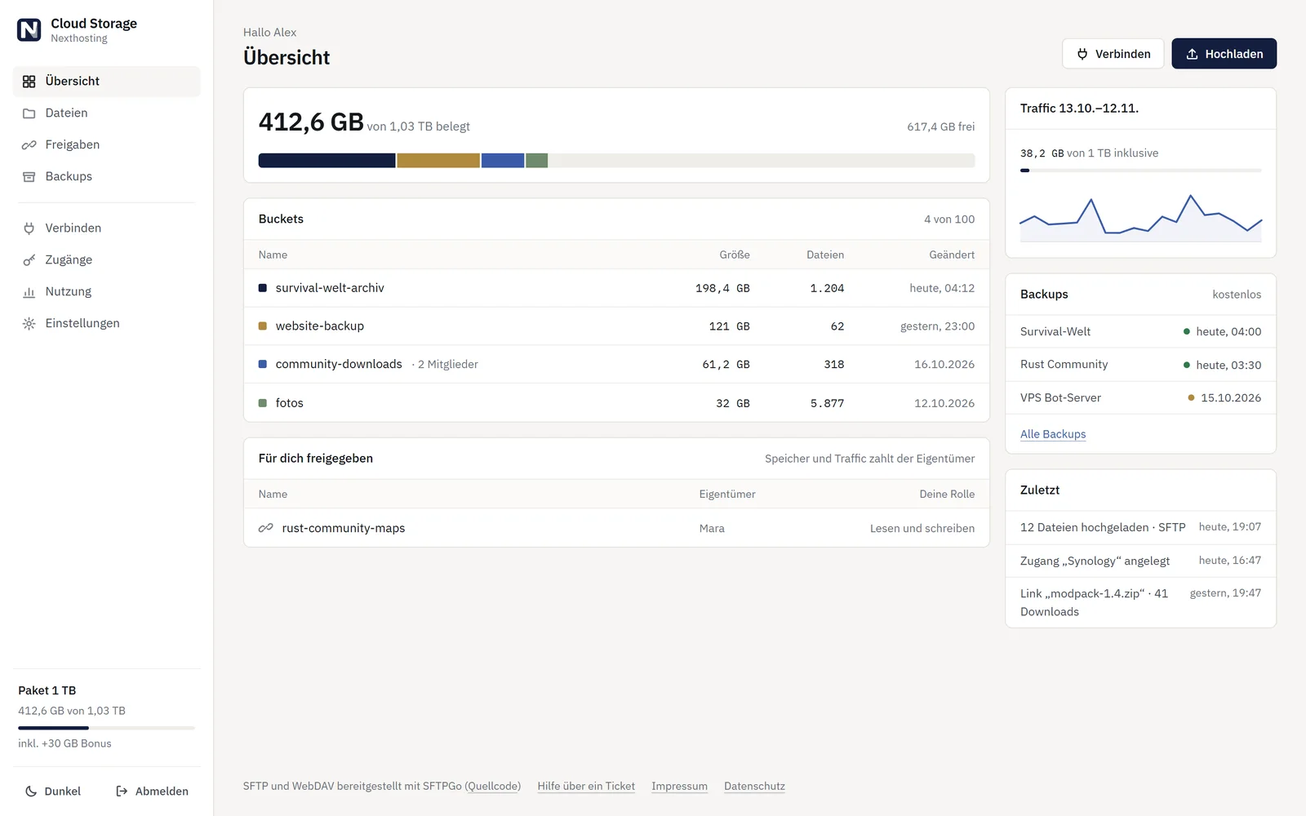Viewport: 1306px width, 816px height.
Task: Open the fotos bucket
Action: [616, 403]
